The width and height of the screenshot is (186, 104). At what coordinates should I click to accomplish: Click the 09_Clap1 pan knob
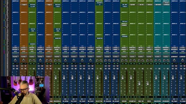point(174,60)
